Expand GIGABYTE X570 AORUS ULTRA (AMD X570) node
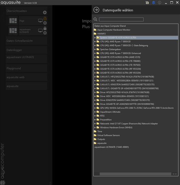This screenshot has width=180, height=185. click(x=95, y=57)
